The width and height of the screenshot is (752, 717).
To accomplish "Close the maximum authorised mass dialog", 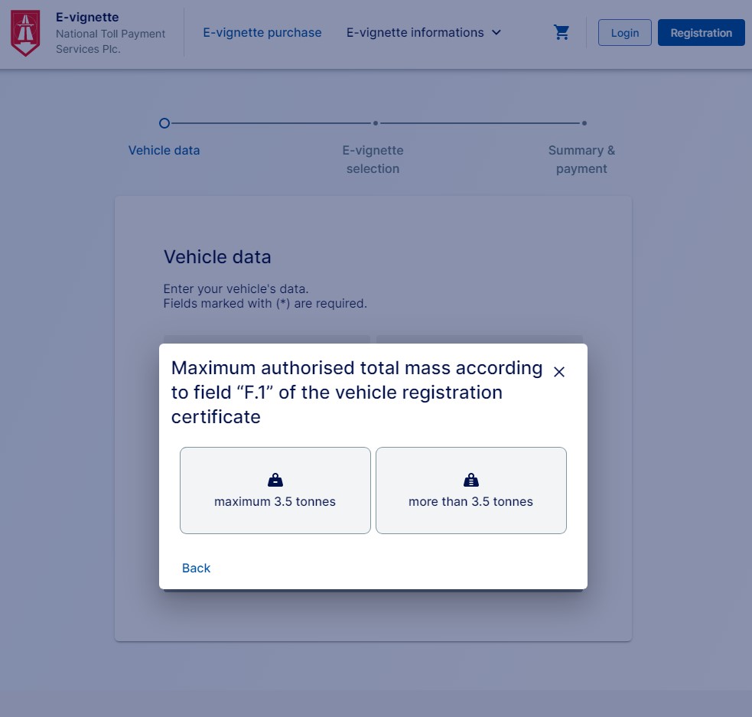I will coord(559,372).
